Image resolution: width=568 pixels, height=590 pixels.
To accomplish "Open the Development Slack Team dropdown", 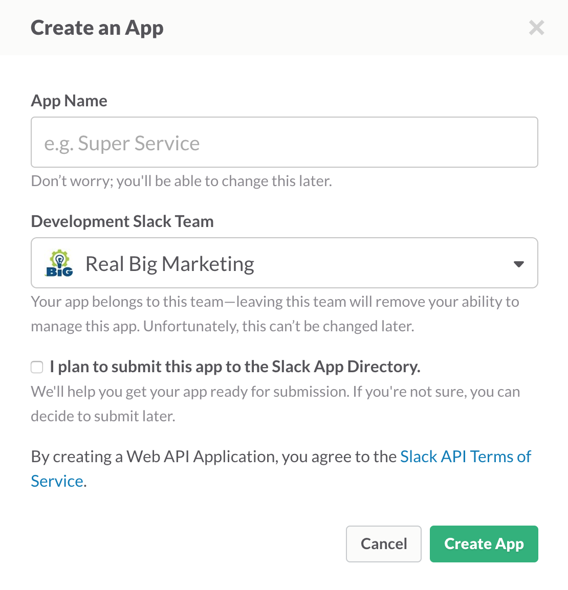I will (x=285, y=263).
